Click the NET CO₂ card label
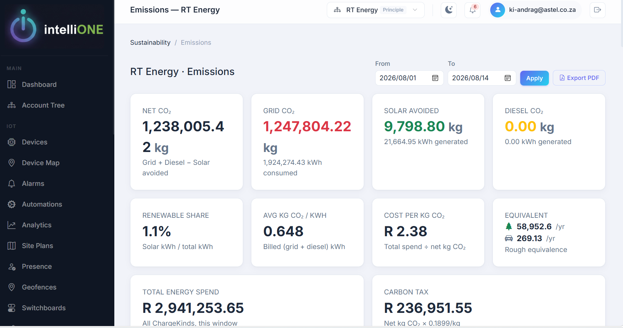This screenshot has width=623, height=328. click(x=157, y=111)
